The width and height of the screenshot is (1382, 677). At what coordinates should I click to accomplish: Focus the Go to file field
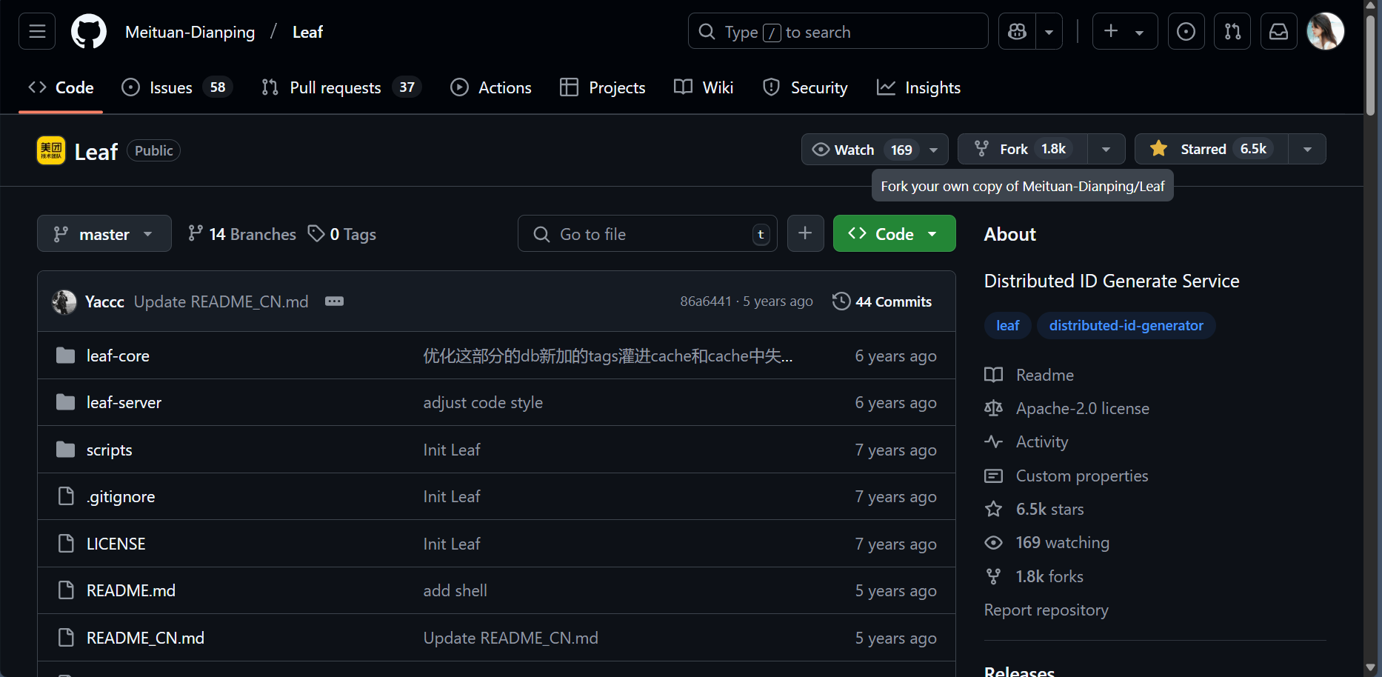tap(647, 233)
